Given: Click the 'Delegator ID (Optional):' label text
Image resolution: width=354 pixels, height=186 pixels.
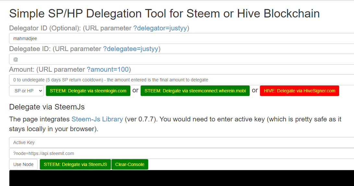Looking at the screenshot, I should 45,28.
